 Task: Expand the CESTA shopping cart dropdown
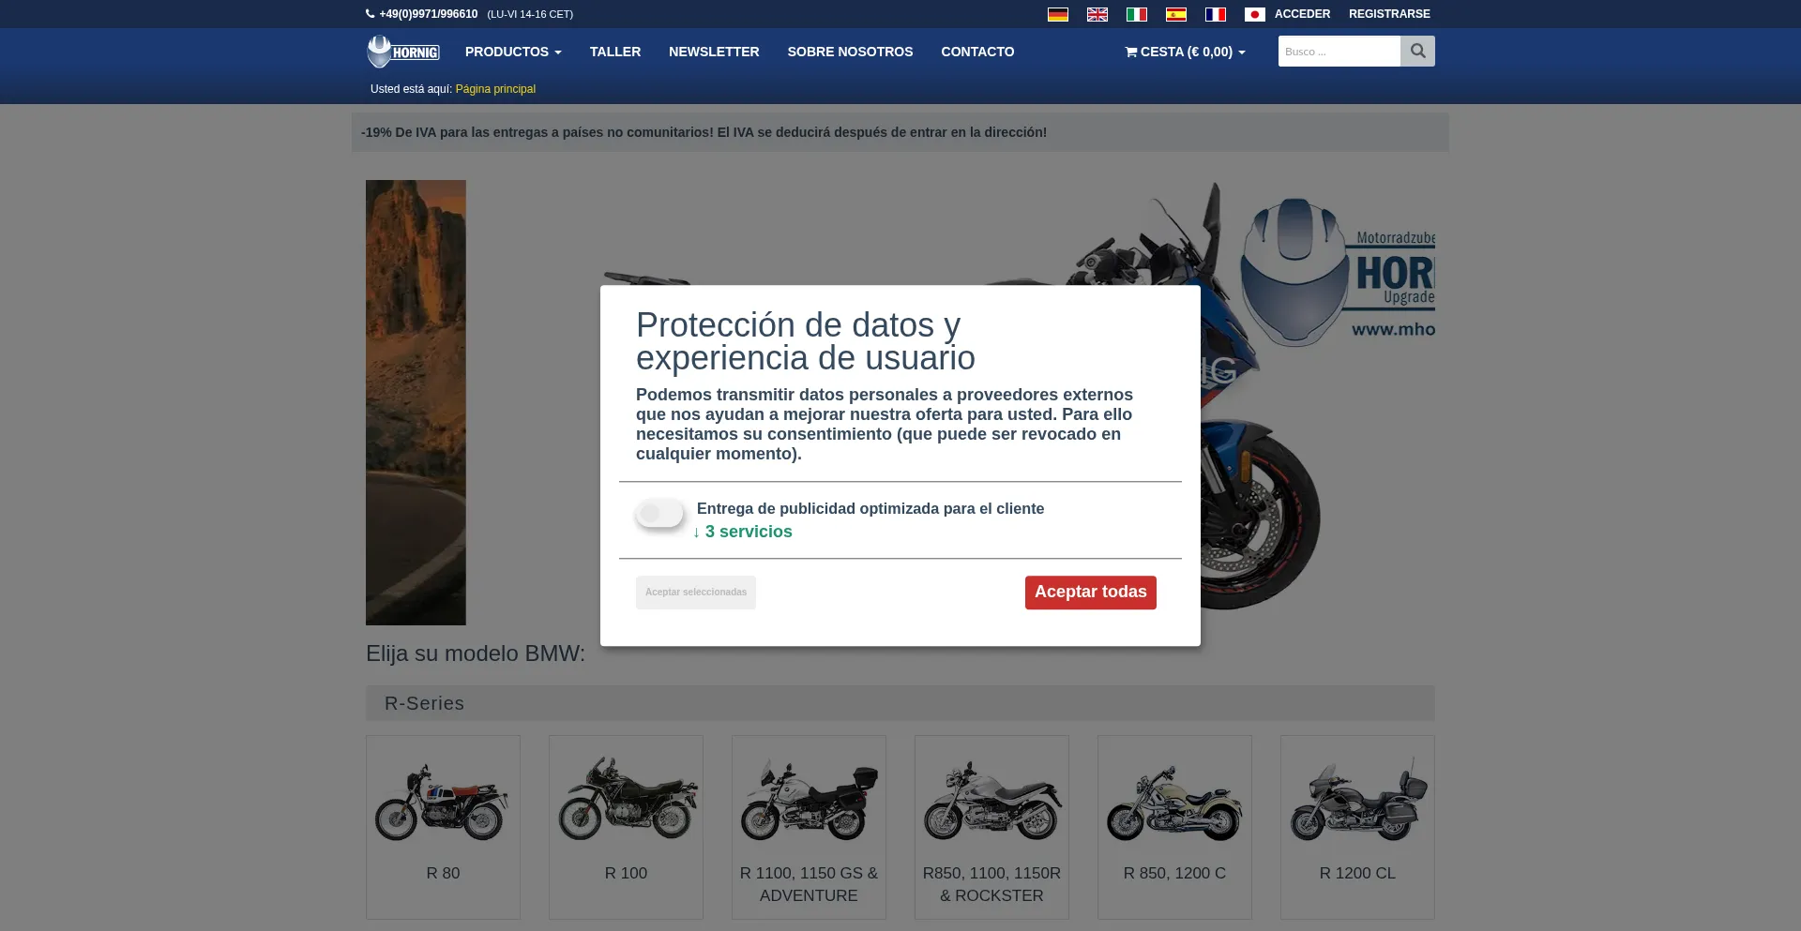pyautogui.click(x=1186, y=52)
